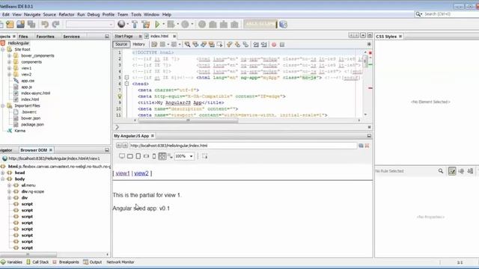Switch to the Start Page tab
This screenshot has width=479, height=269.
[x=123, y=37]
